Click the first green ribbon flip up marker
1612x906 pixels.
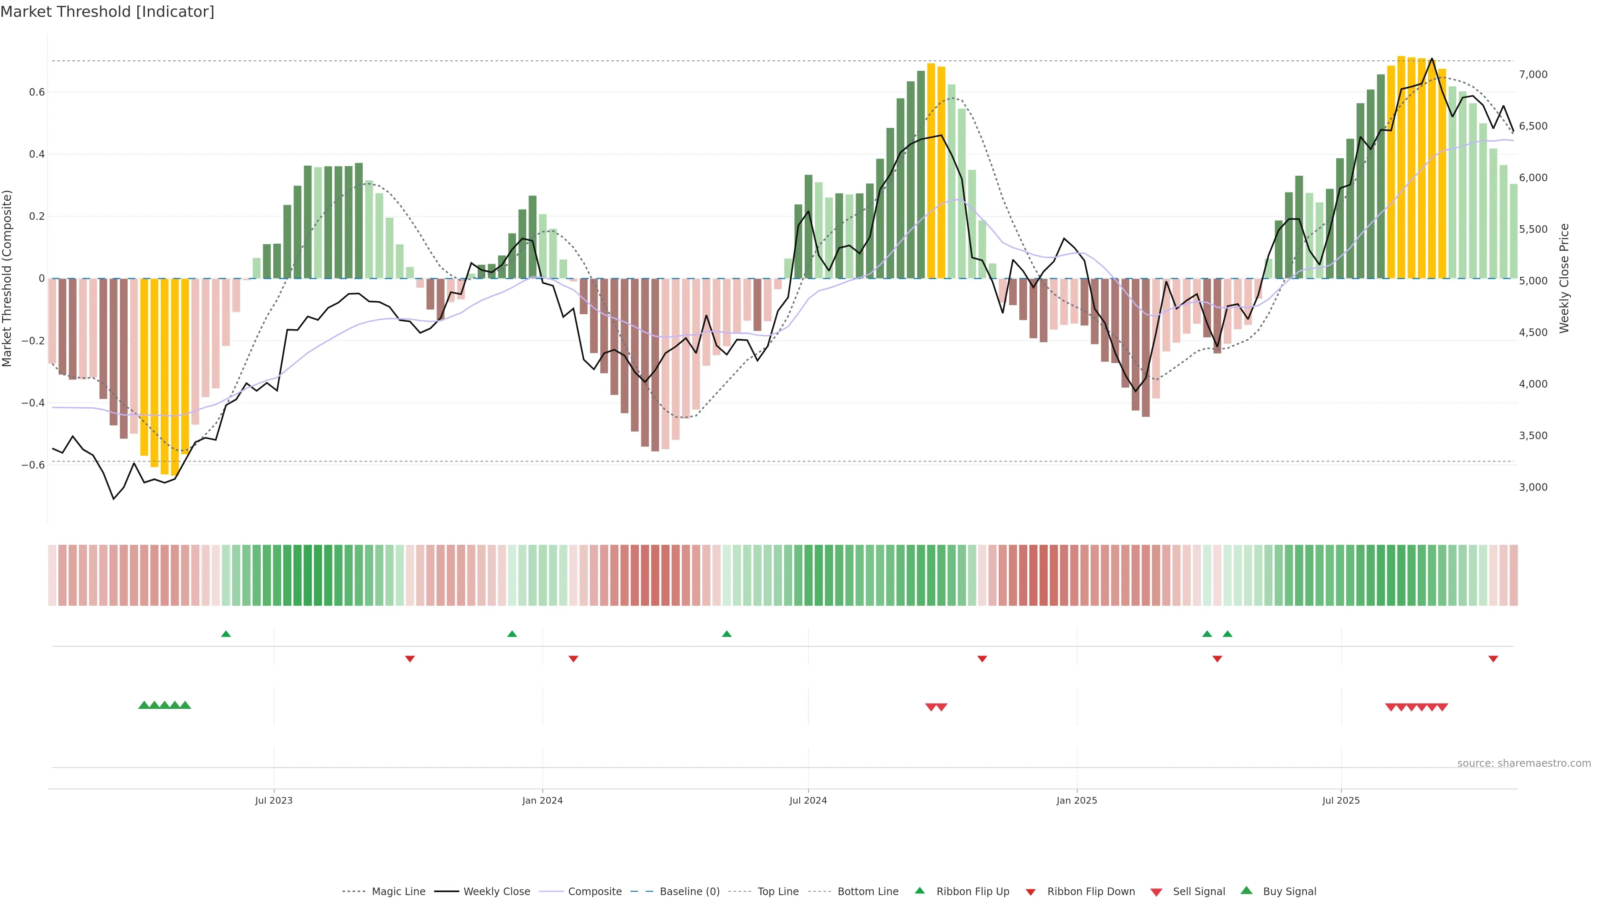tap(226, 634)
